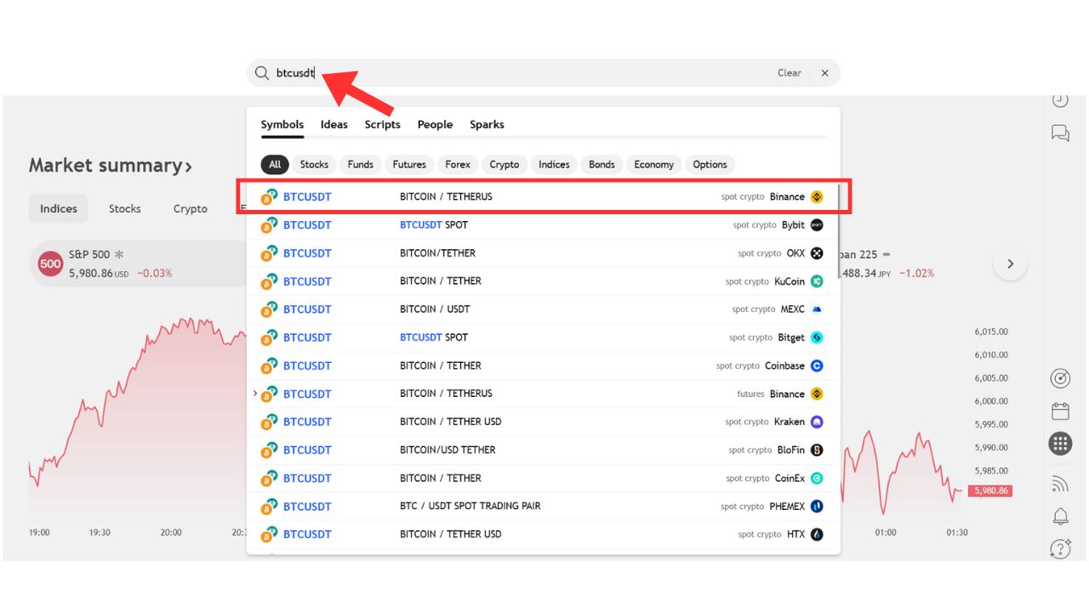Clear the search query text

pyautogui.click(x=790, y=73)
